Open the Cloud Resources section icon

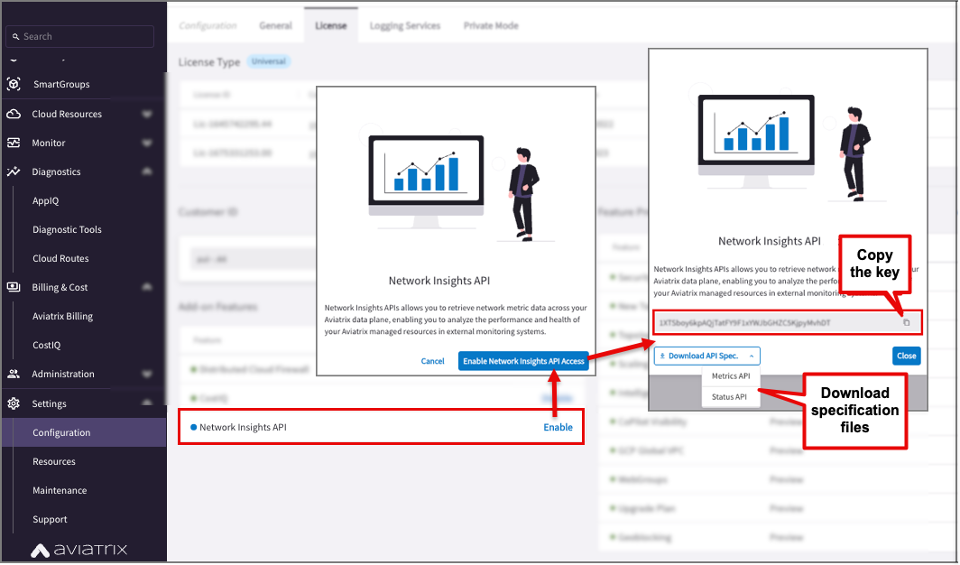[13, 113]
